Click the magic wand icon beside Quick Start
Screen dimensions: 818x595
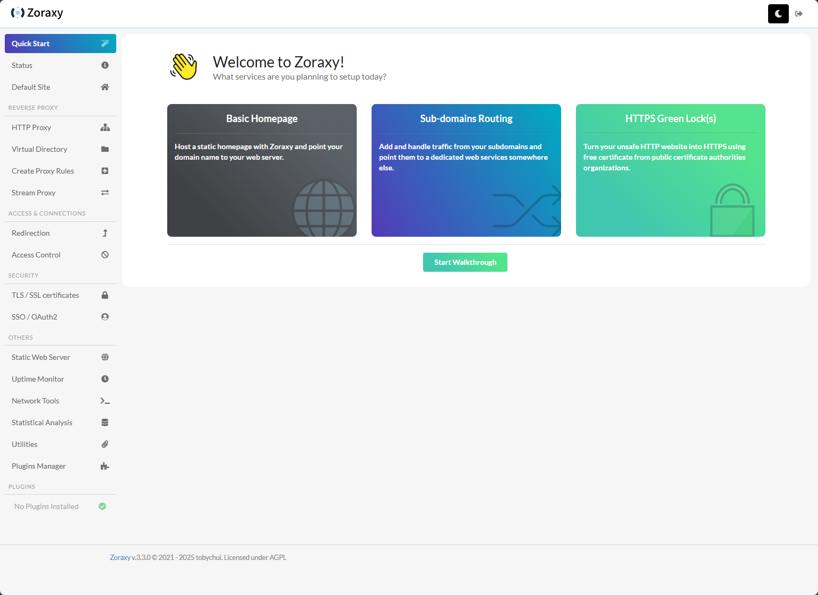105,44
